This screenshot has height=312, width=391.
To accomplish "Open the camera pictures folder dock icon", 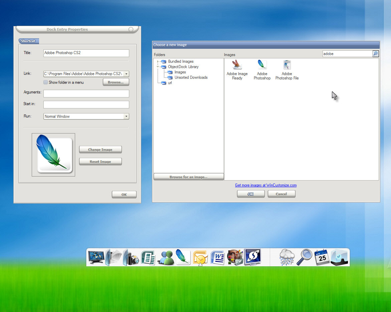I will [x=131, y=258].
